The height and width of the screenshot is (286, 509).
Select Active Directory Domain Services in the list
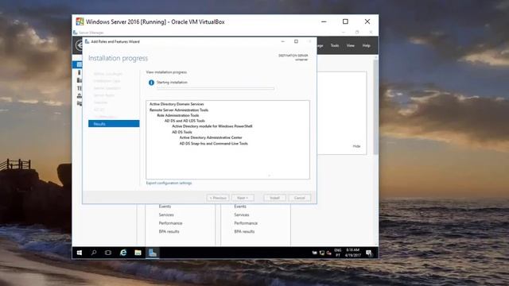(x=177, y=104)
